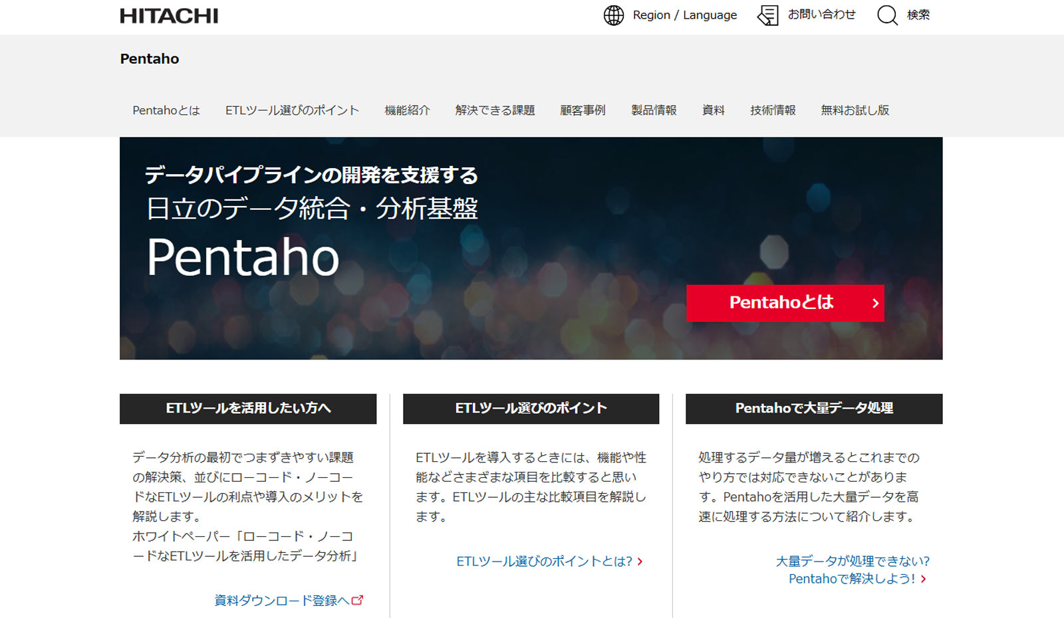Click the hero banner image with Pentaho title
The image size is (1064, 618).
(x=531, y=248)
